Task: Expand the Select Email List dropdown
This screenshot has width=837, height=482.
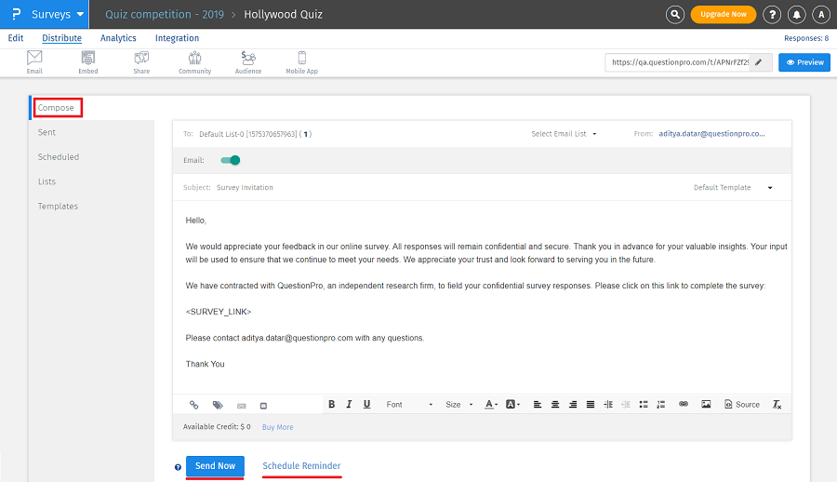Action: (564, 134)
